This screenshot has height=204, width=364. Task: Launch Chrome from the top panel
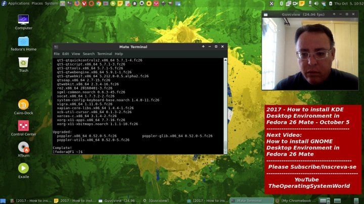99,3
